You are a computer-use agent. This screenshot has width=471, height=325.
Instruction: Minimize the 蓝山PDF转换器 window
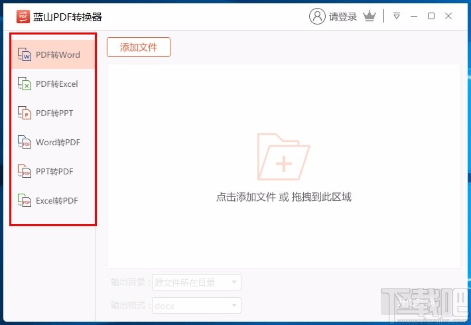[414, 16]
